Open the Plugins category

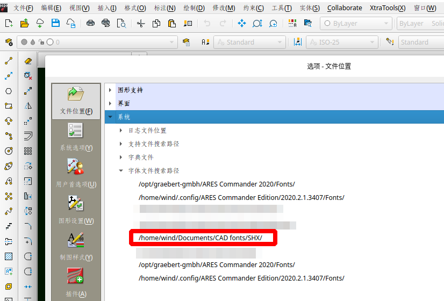tap(76, 283)
